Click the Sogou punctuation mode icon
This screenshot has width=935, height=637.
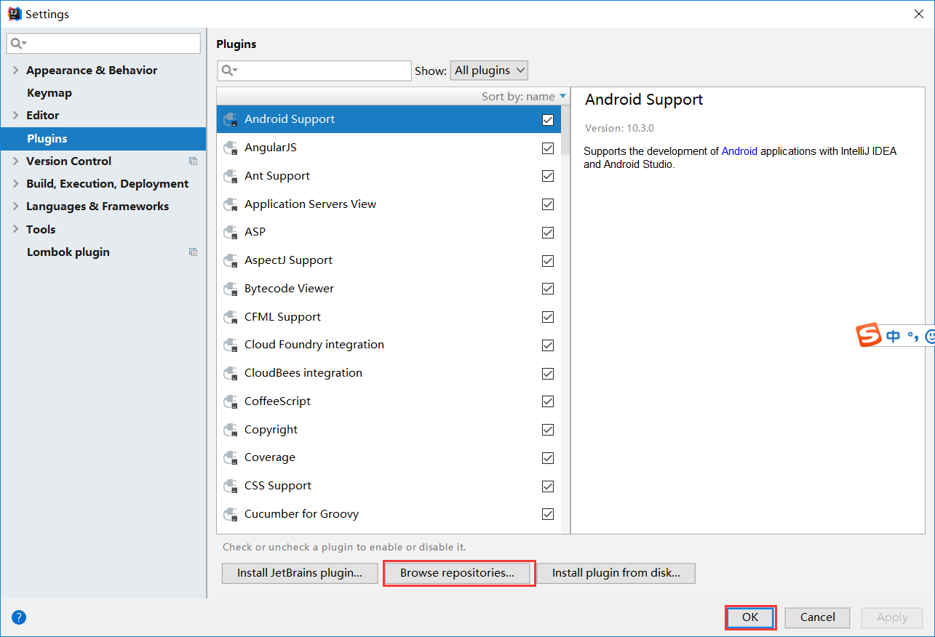point(912,337)
